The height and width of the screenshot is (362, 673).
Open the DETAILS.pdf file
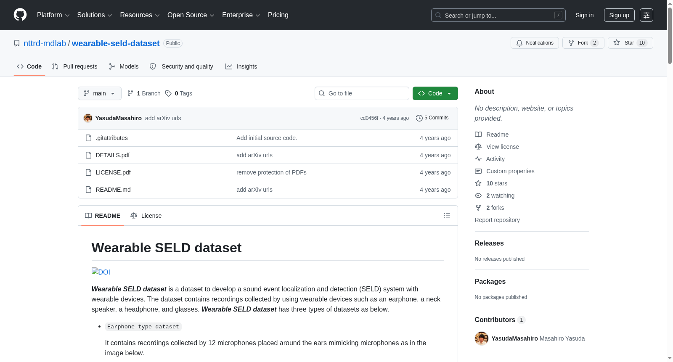pyautogui.click(x=113, y=155)
